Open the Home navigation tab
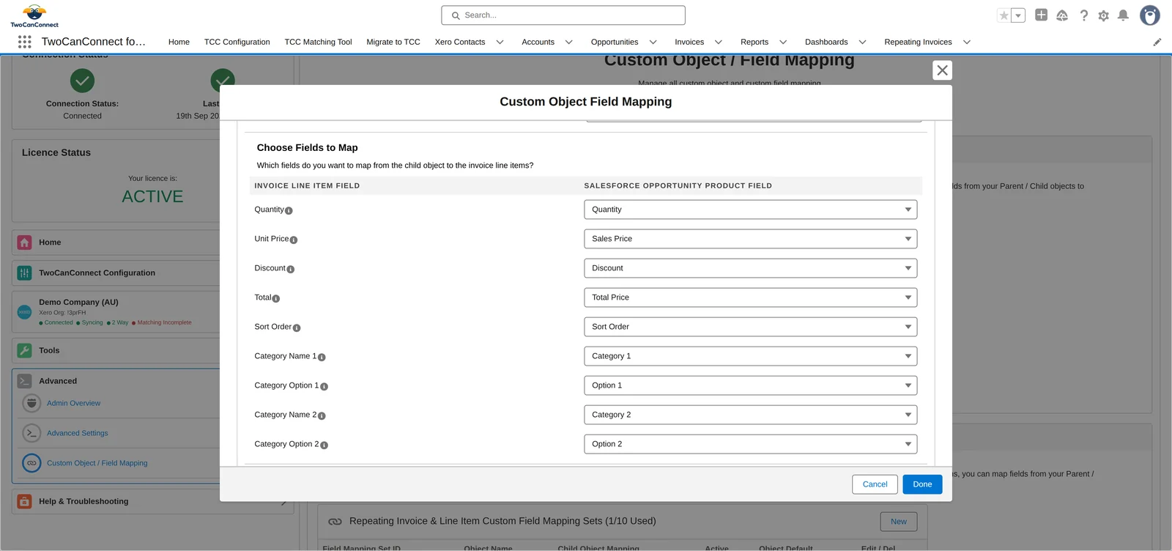The height and width of the screenshot is (551, 1172). tap(179, 42)
